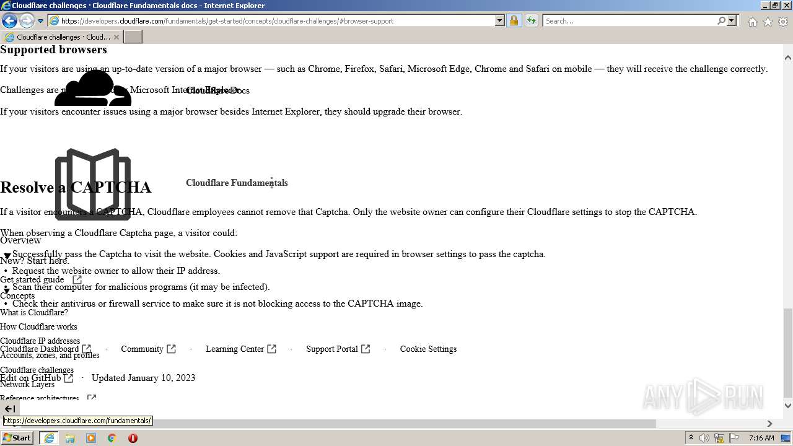The image size is (793, 446).
Task: Open the Learning Center footer link
Action: [x=235, y=349]
